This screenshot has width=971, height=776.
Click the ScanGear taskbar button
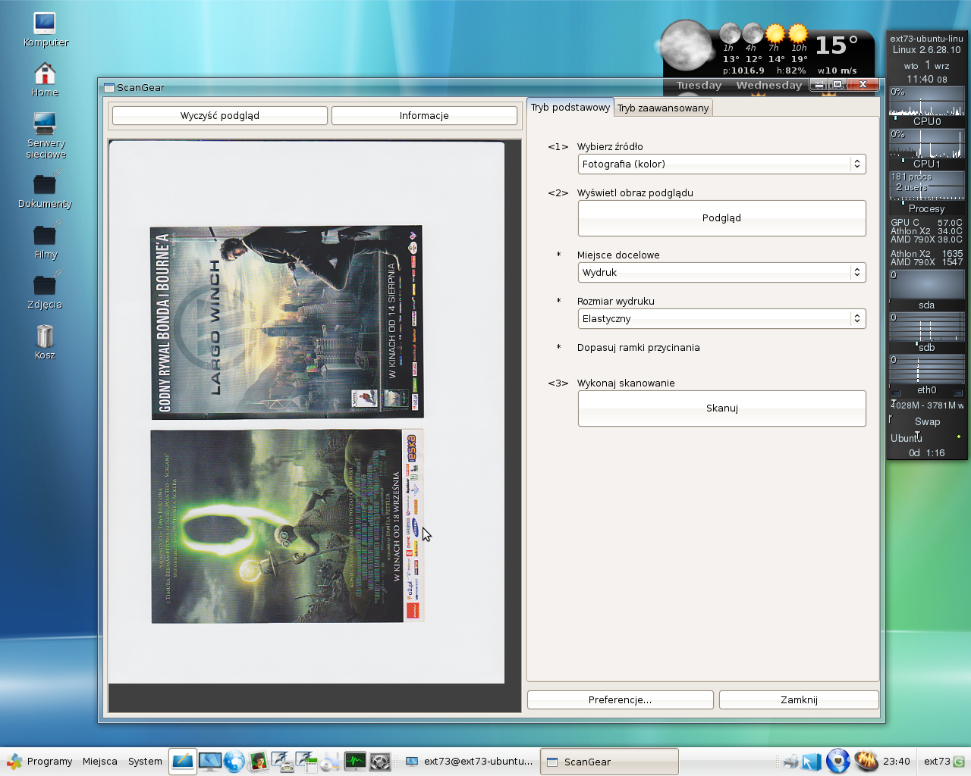pyautogui.click(x=609, y=762)
